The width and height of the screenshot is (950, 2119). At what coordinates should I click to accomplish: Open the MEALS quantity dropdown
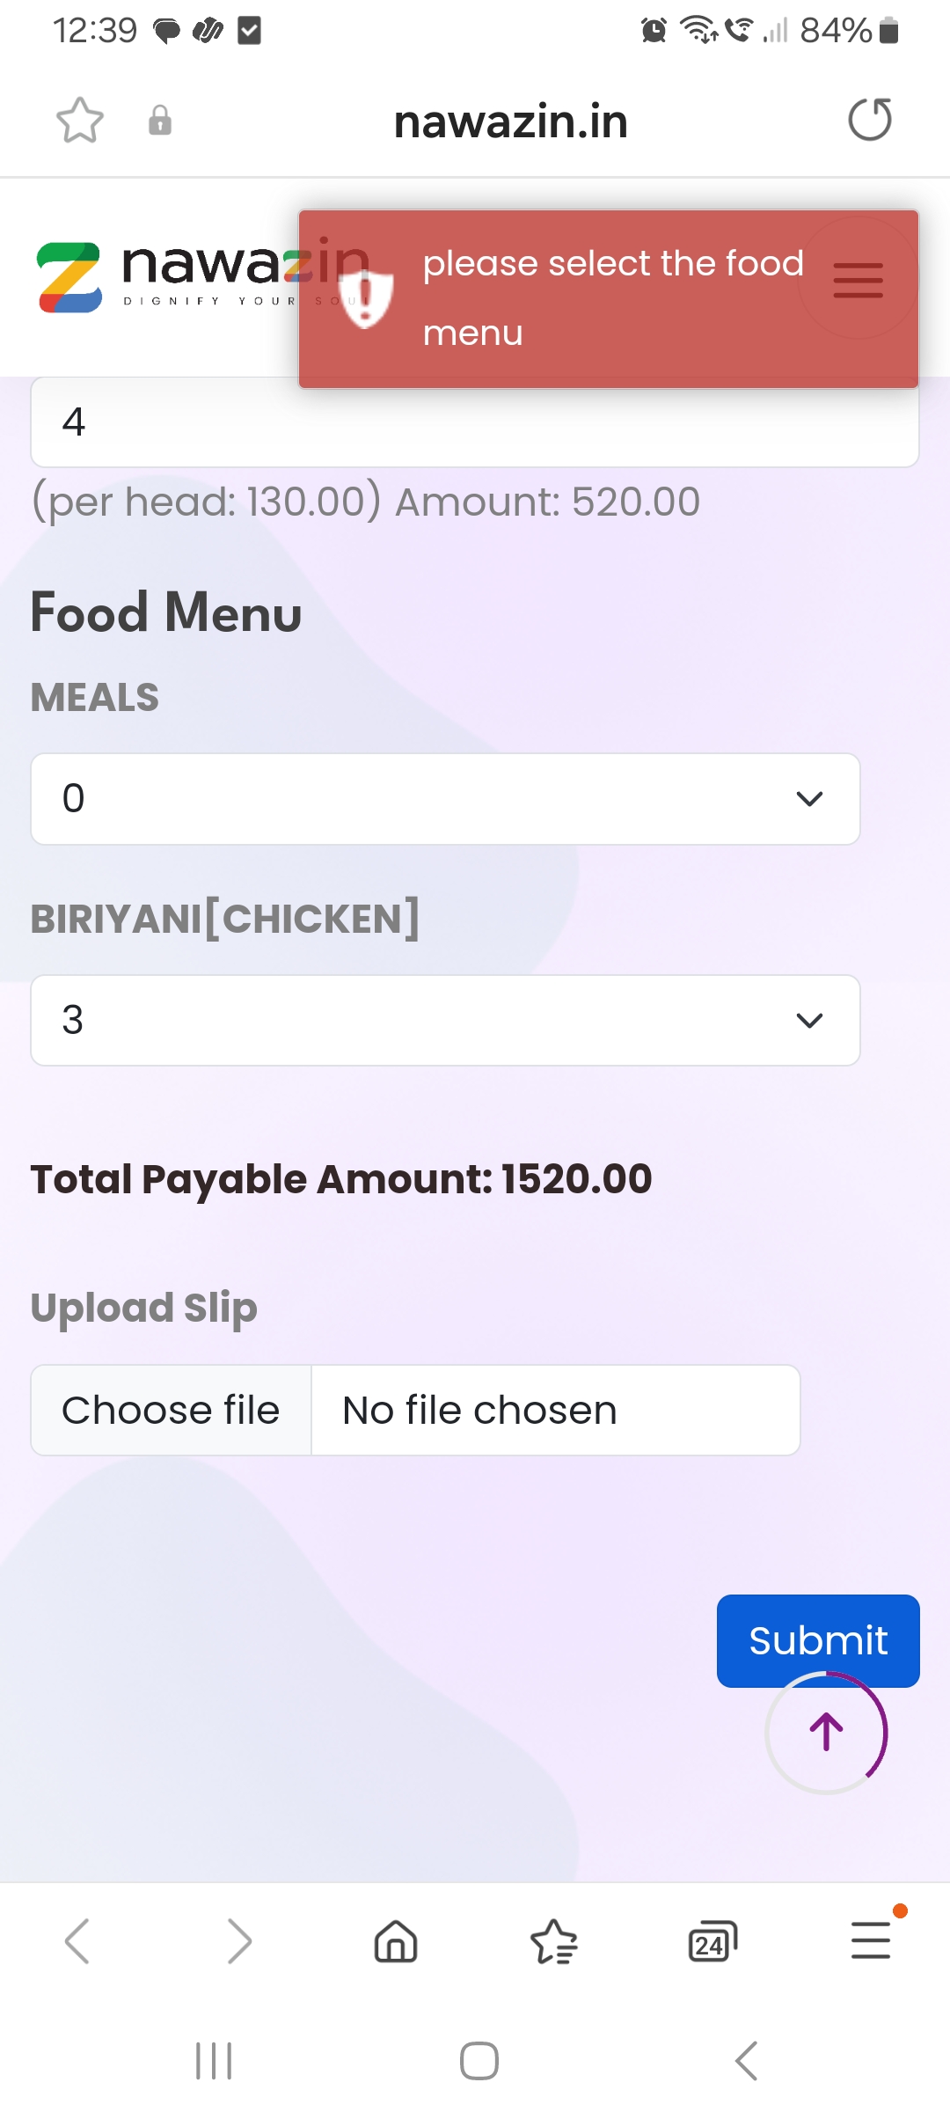tap(445, 799)
